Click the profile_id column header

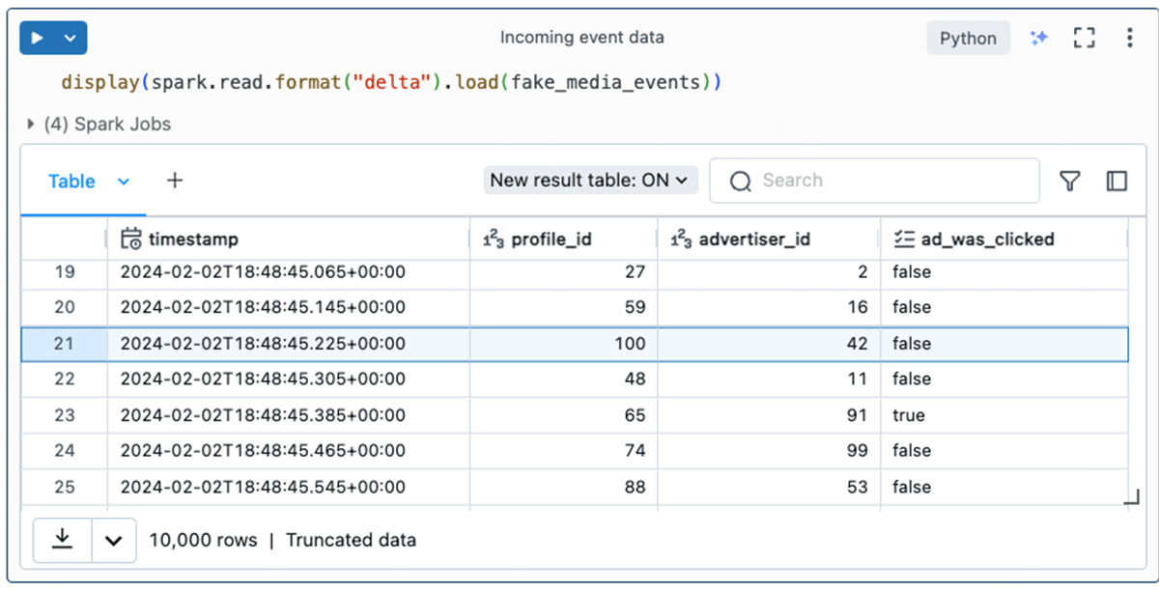(551, 240)
